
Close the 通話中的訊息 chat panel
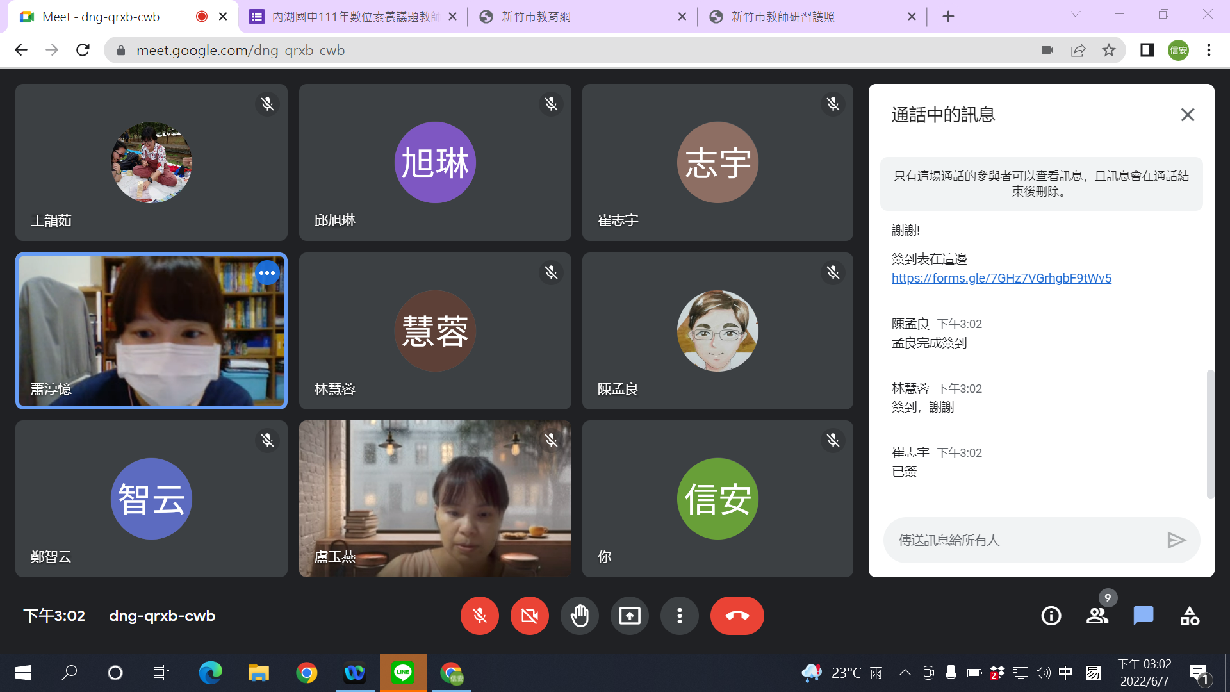coord(1187,115)
